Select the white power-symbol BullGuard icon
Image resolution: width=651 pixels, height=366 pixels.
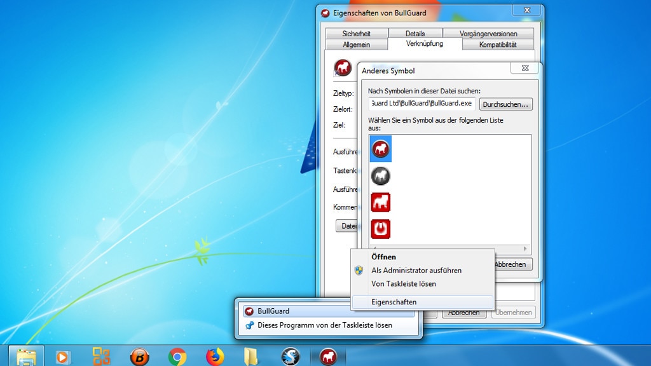click(380, 229)
